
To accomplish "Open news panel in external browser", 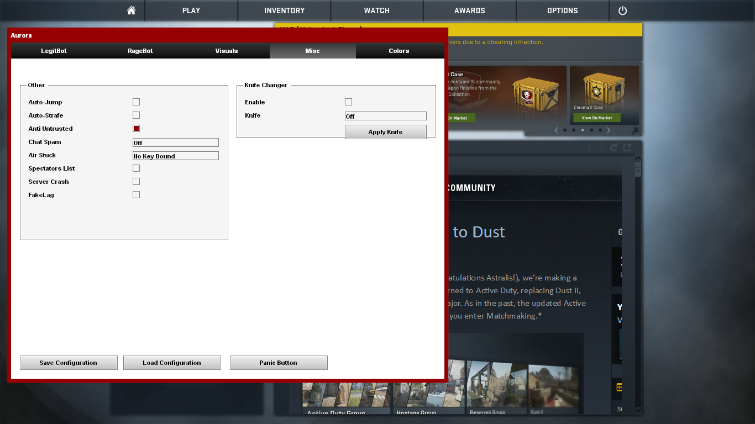I will pyautogui.click(x=627, y=147).
